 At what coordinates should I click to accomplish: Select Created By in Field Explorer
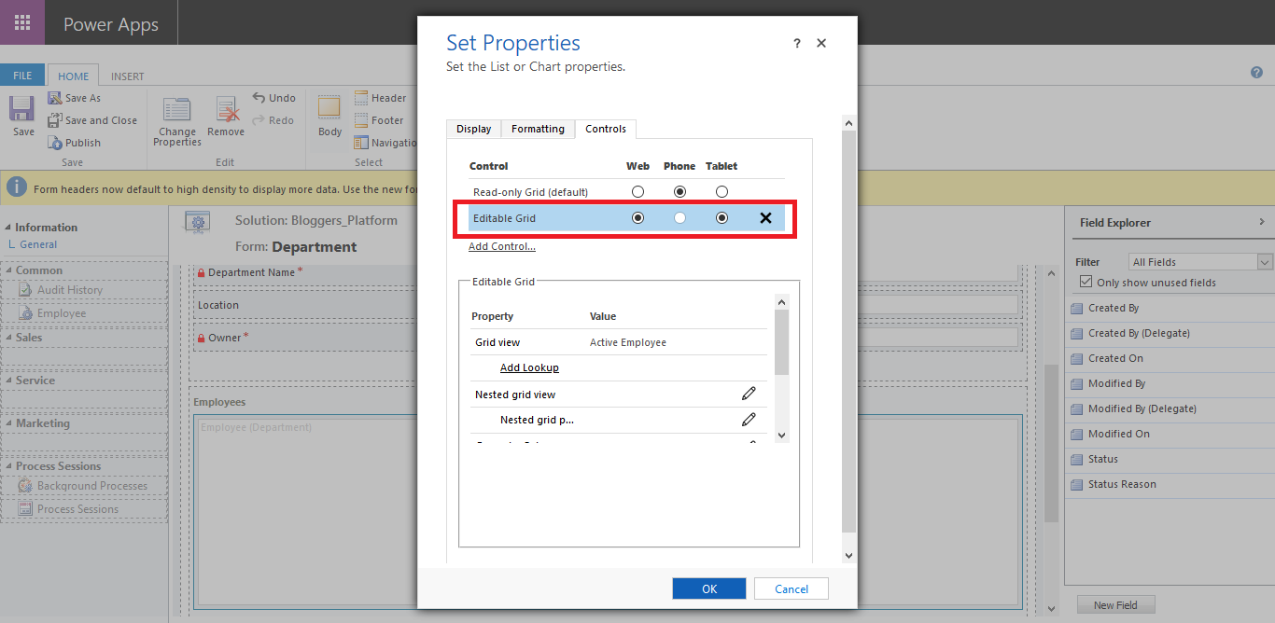click(1116, 308)
